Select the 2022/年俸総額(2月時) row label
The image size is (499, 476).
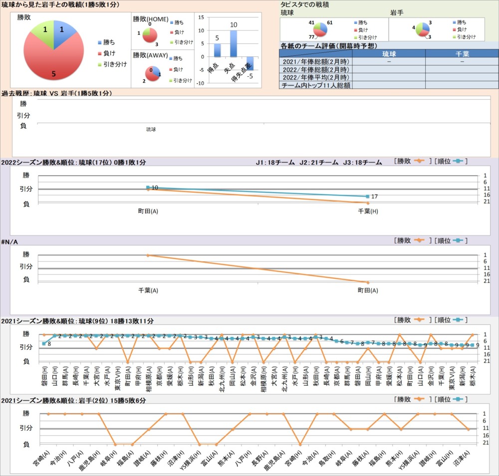[316, 69]
